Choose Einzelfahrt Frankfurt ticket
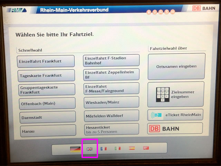 pos(46,61)
